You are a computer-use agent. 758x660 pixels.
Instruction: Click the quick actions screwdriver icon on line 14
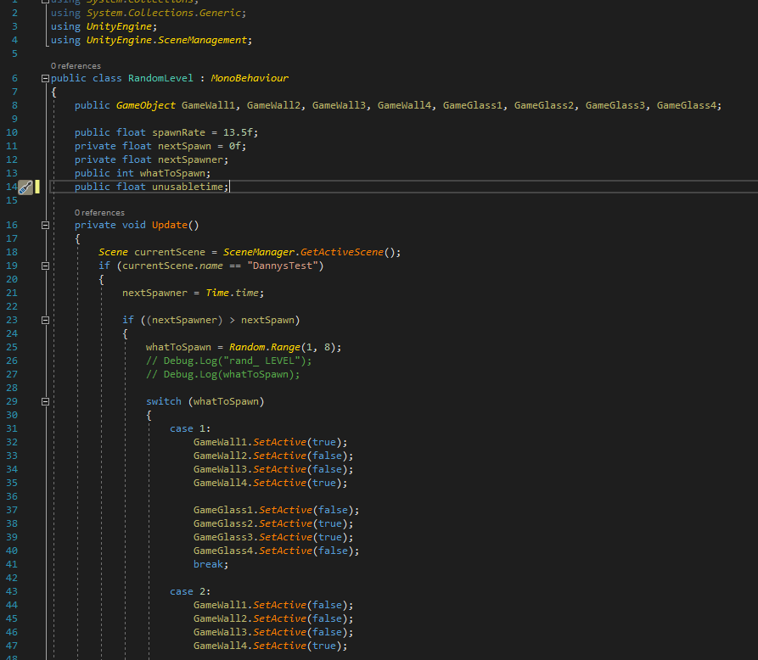point(25,187)
